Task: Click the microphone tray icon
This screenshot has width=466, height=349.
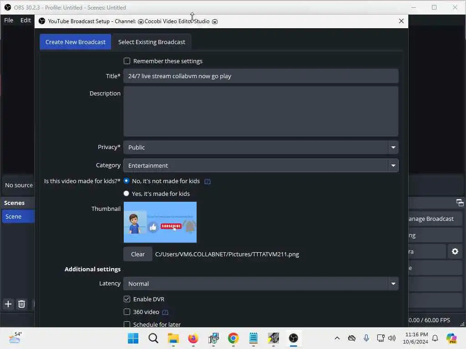Action: 366,338
